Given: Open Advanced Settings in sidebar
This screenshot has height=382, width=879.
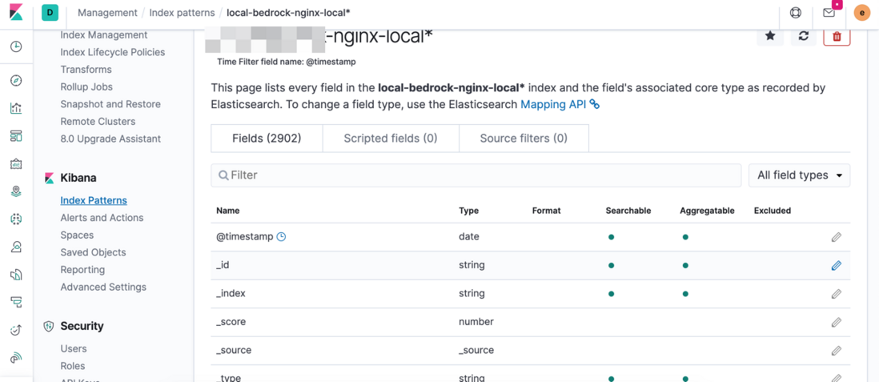Looking at the screenshot, I should point(103,288).
